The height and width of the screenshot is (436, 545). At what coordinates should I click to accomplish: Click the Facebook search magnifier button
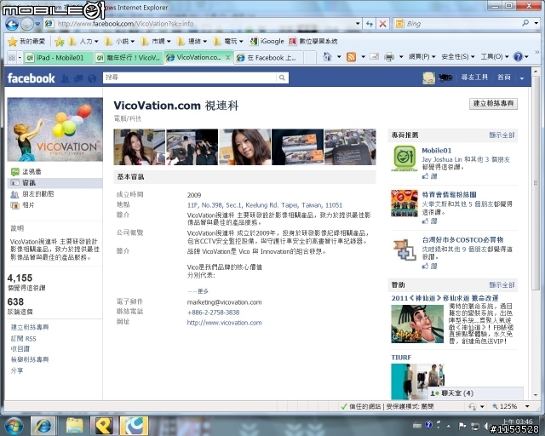(282, 77)
